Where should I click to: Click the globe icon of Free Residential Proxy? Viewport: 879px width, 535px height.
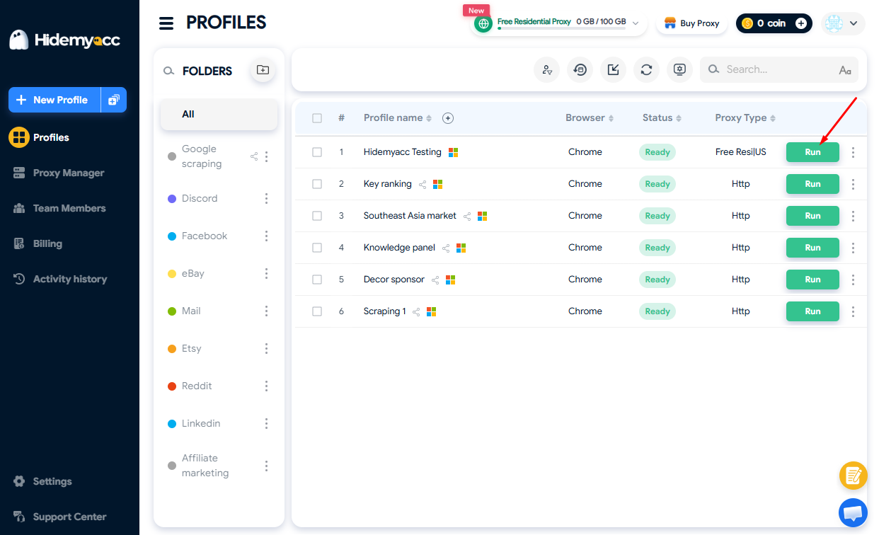[484, 23]
